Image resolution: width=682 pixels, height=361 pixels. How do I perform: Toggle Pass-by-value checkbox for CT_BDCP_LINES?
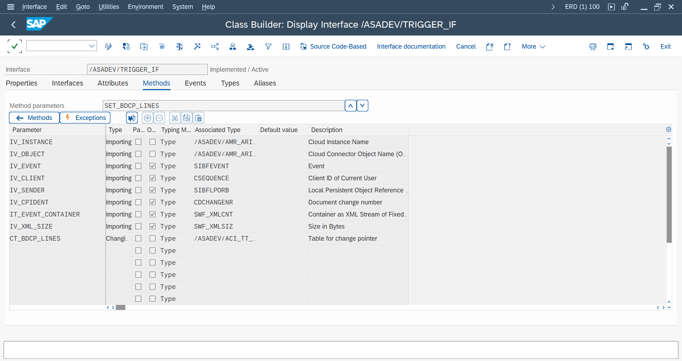139,238
